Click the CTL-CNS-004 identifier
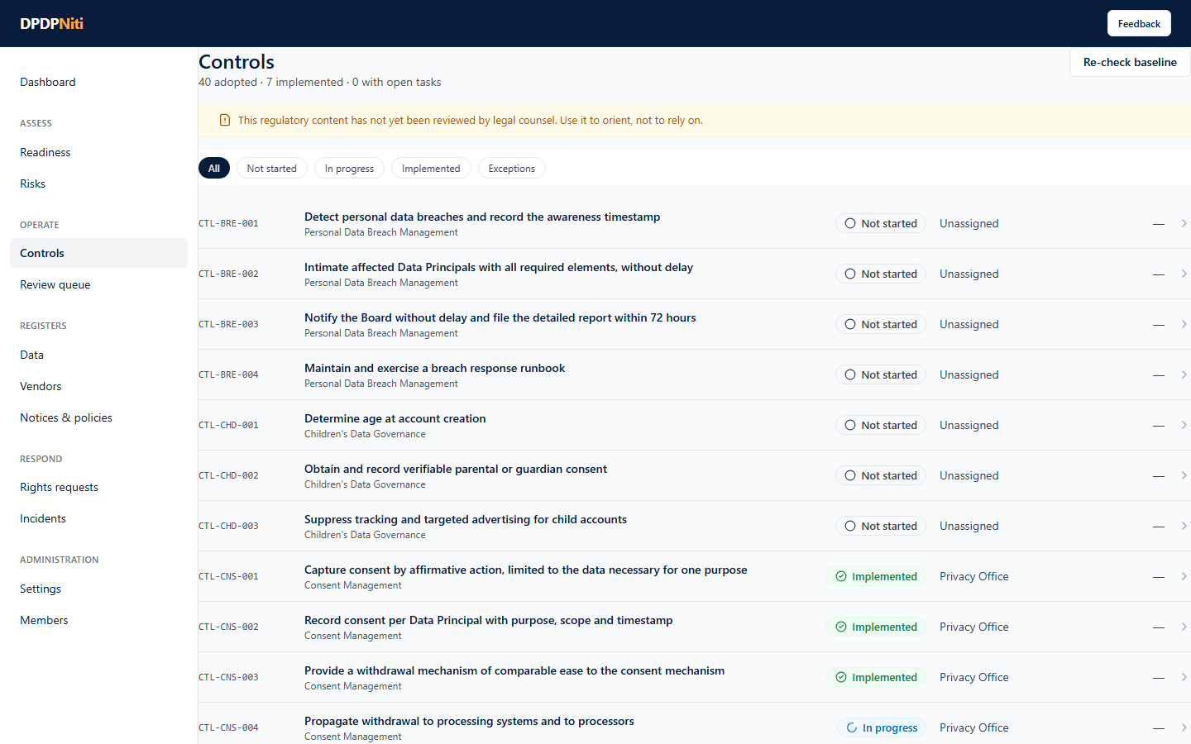Image resolution: width=1191 pixels, height=744 pixels. 228,727
